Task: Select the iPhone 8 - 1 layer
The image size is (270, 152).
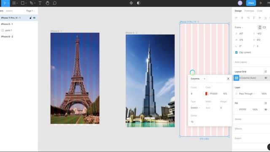Action: coord(19,24)
